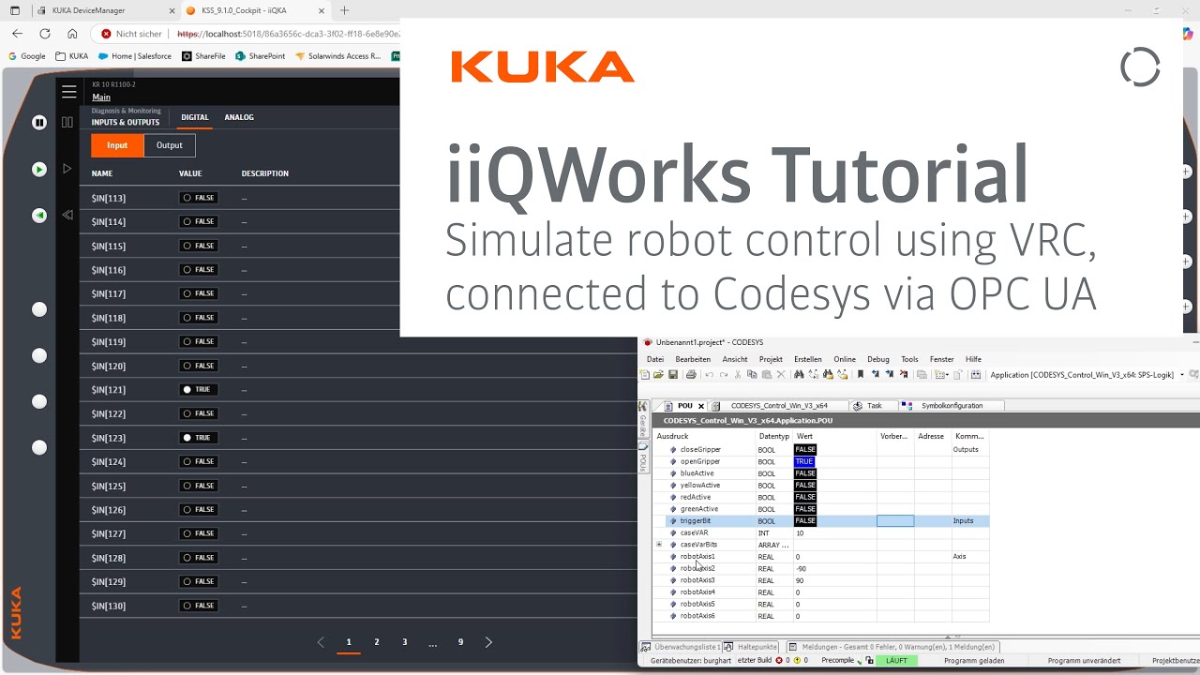The image size is (1200, 675).
Task: Go to browser home page
Action: coord(72,34)
